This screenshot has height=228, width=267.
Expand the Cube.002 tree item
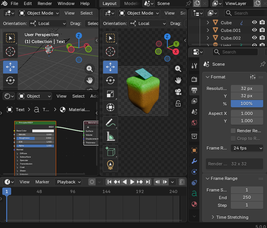[208, 38]
